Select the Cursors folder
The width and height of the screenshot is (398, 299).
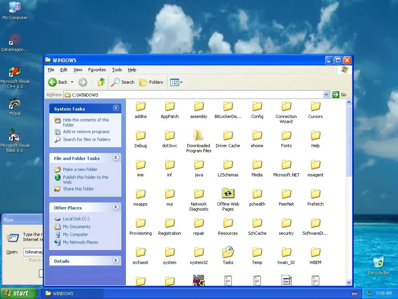pyautogui.click(x=316, y=110)
